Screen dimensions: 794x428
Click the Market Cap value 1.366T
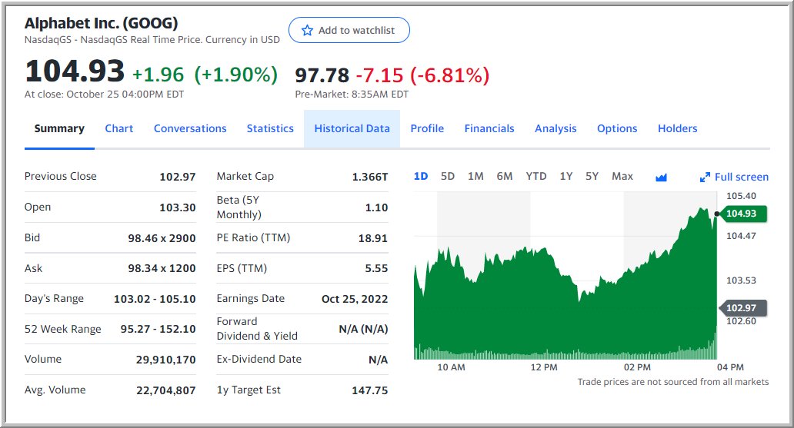369,177
